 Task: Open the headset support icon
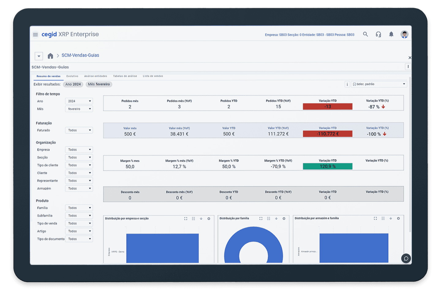click(x=378, y=34)
